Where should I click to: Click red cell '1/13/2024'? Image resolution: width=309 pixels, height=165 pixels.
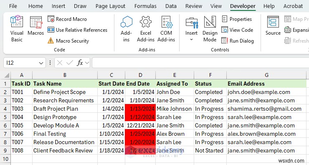[140, 109]
